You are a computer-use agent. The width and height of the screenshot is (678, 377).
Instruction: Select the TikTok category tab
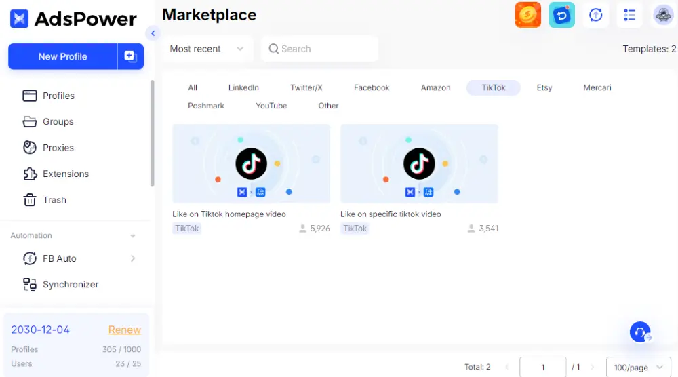click(494, 87)
